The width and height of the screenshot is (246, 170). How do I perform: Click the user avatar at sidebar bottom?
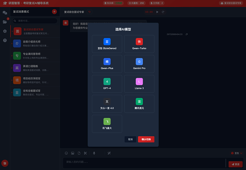(5, 163)
